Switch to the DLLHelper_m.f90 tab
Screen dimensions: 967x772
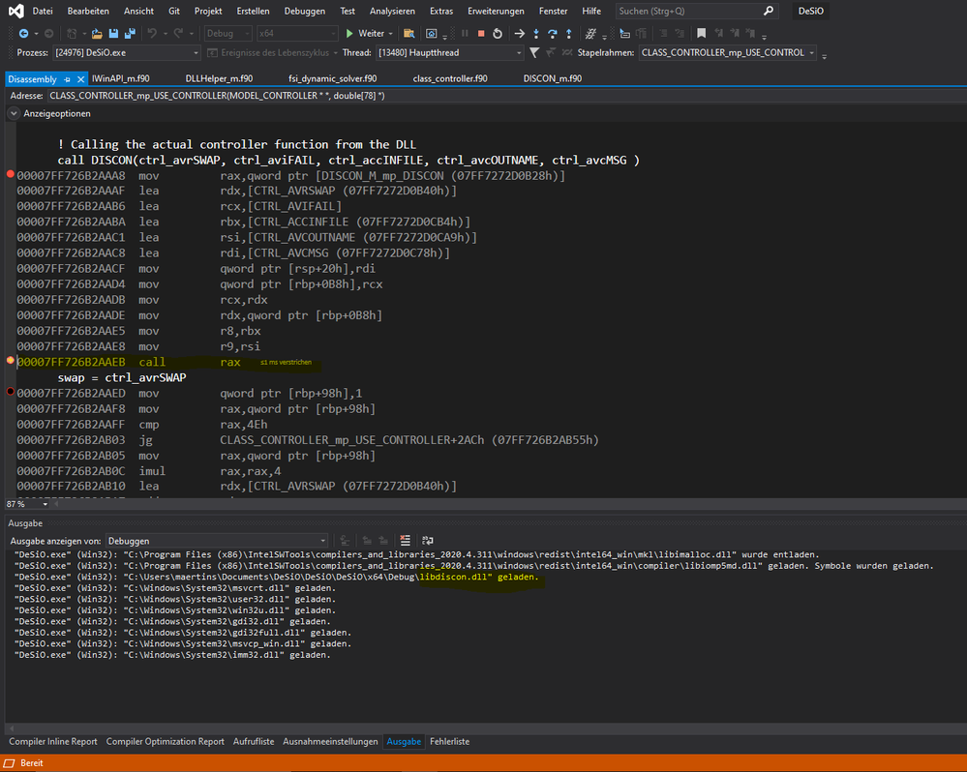(x=219, y=79)
